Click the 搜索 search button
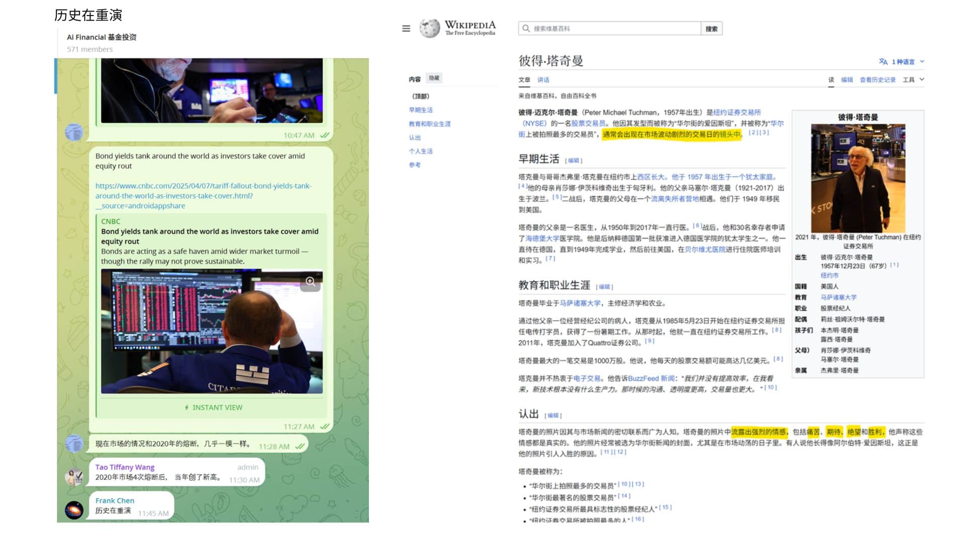Image resolution: width=965 pixels, height=542 pixels. [x=712, y=29]
